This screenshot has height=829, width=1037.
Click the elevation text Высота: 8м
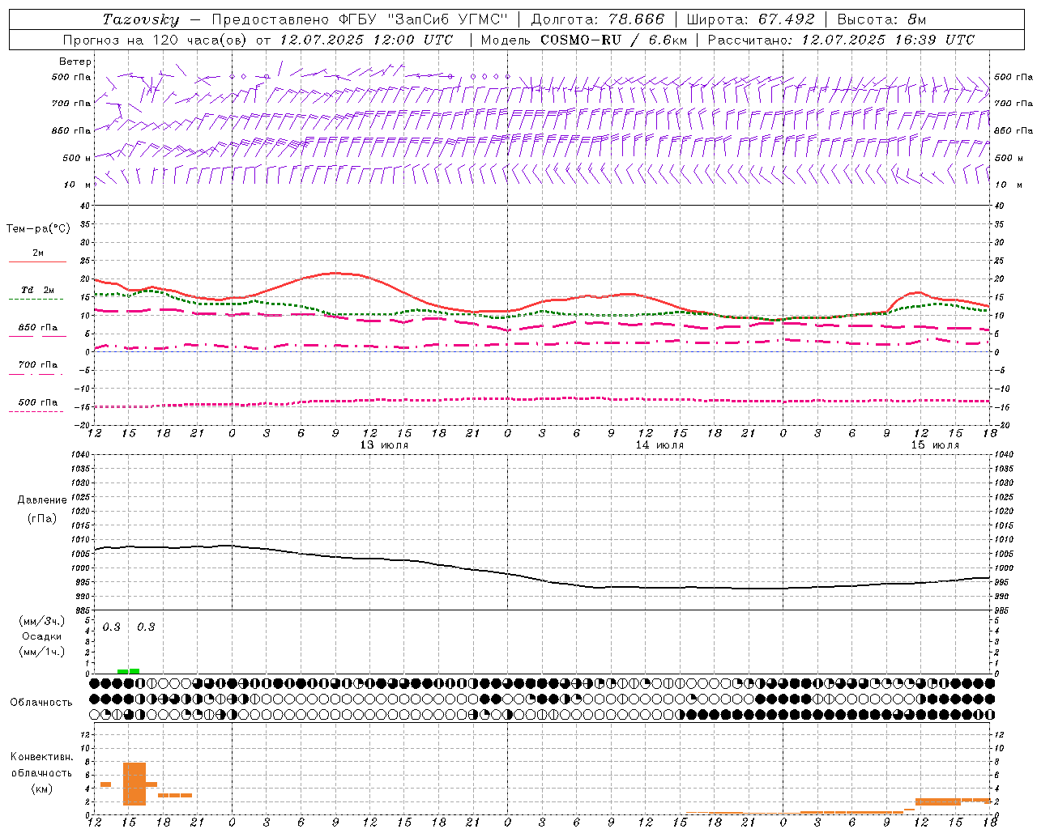pos(881,19)
